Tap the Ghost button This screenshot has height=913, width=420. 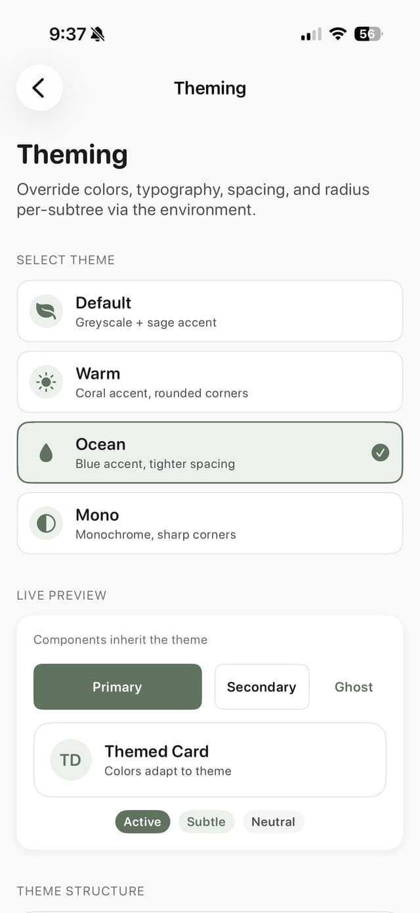354,687
